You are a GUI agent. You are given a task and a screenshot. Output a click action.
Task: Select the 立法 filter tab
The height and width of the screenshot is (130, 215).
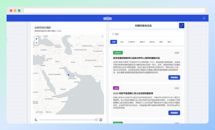(122, 42)
